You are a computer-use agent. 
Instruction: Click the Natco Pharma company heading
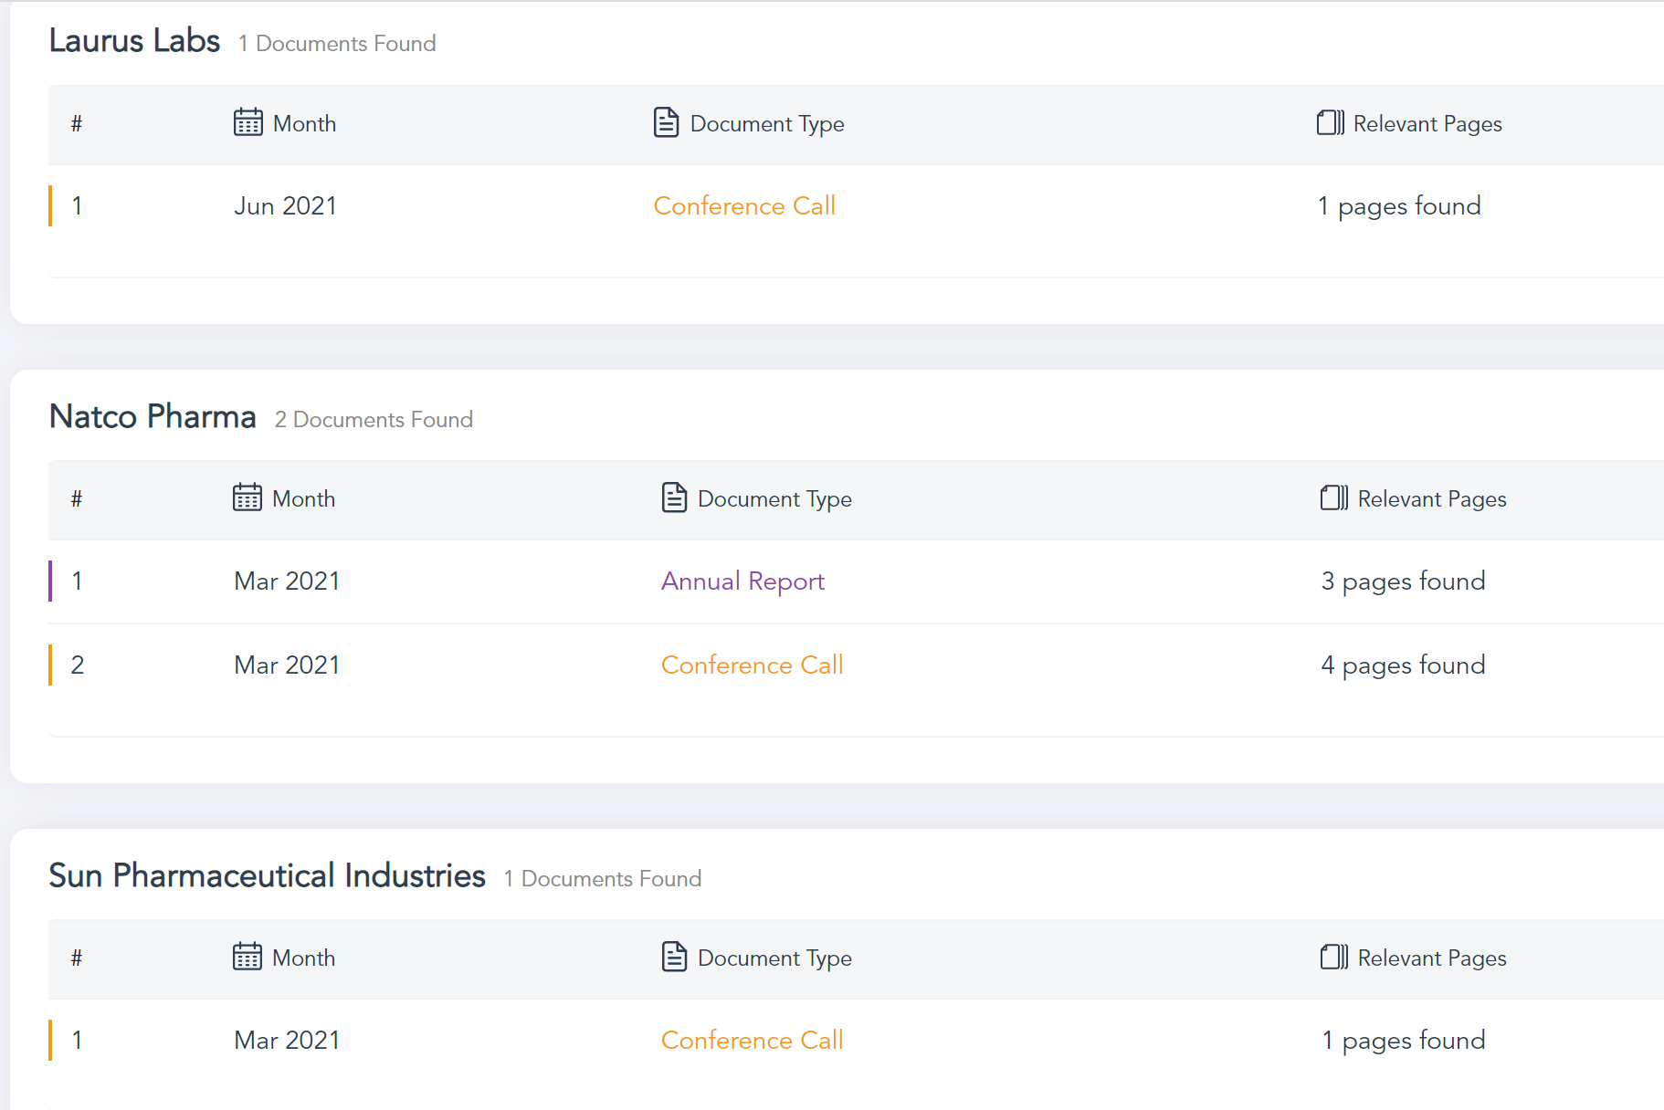point(153,417)
